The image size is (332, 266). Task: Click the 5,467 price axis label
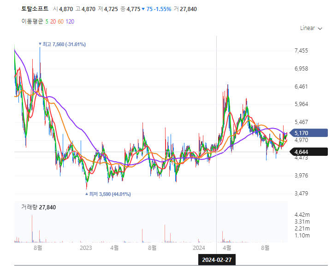tap(301, 122)
